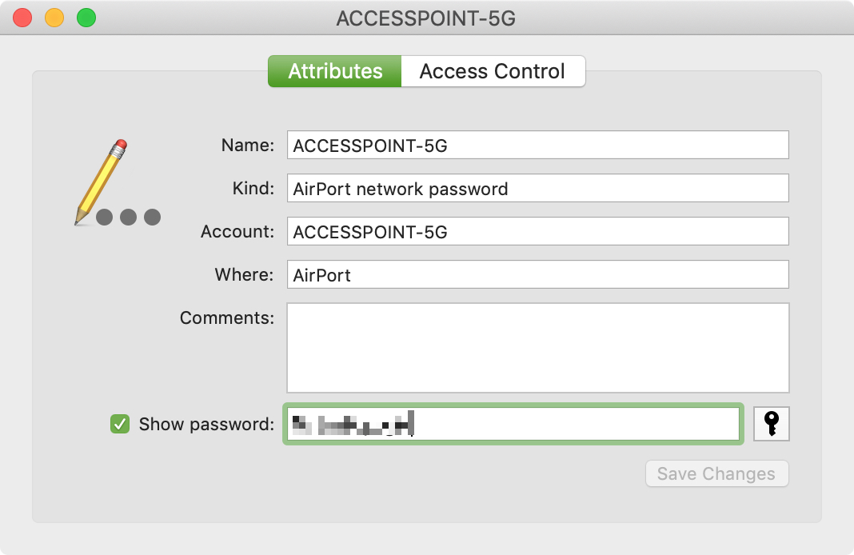Click the empty Comments text area
This screenshot has width=854, height=555.
click(x=537, y=348)
